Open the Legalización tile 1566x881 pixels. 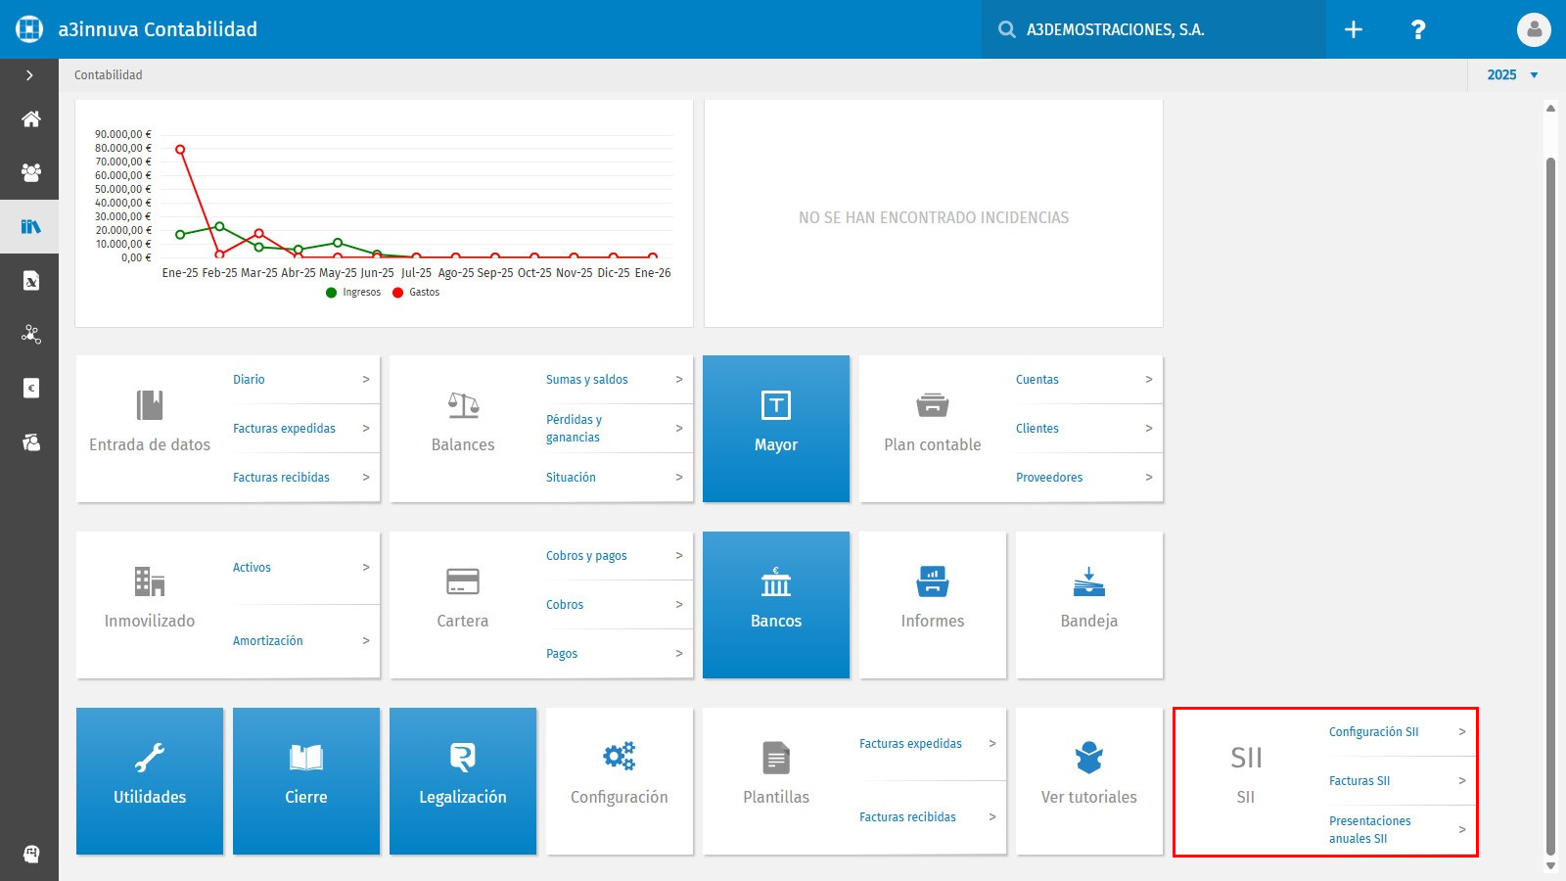(x=463, y=781)
